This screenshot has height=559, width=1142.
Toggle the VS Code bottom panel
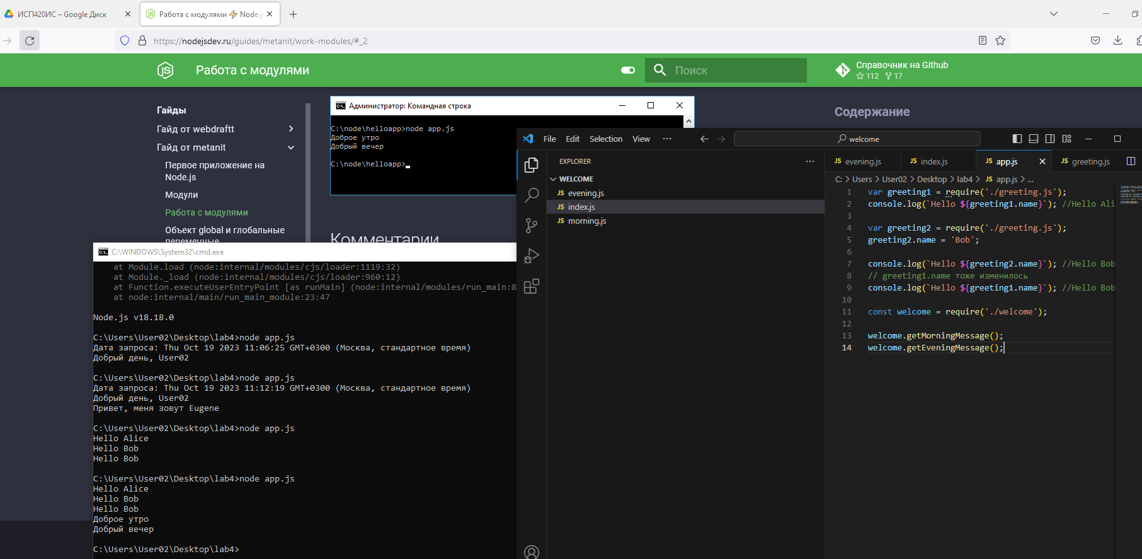pos(1034,139)
